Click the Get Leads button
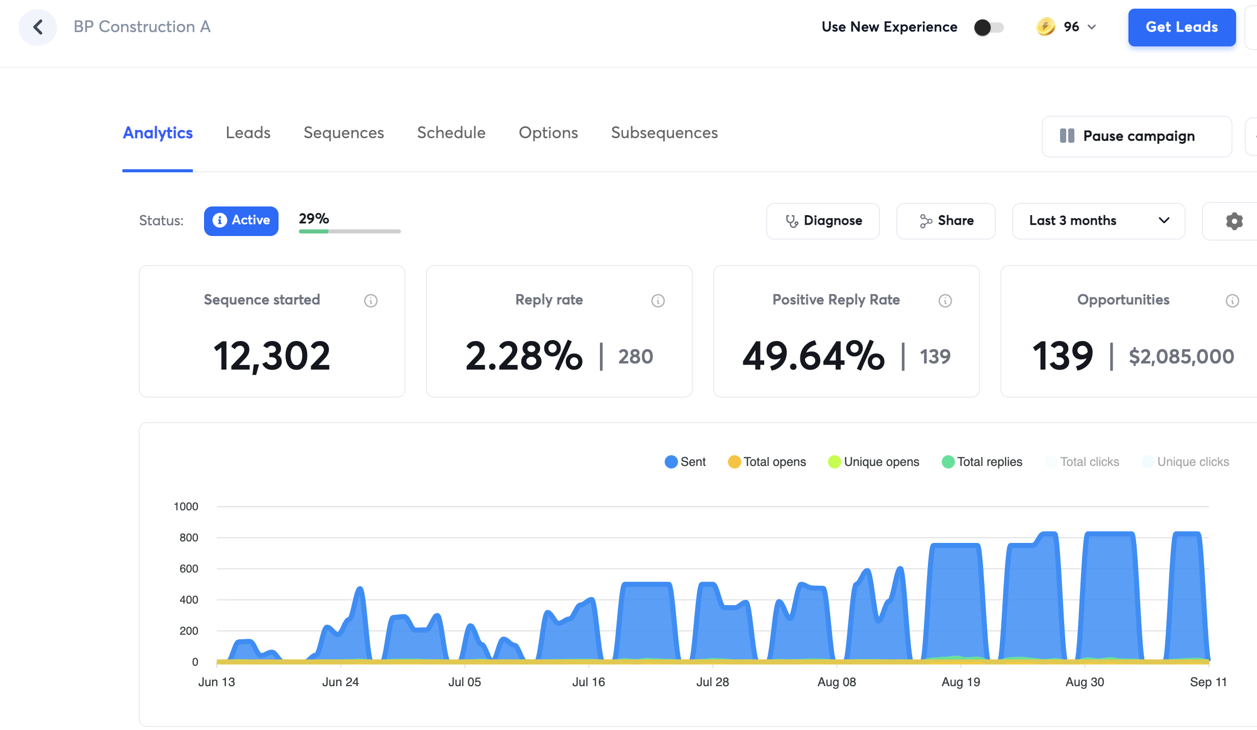 point(1182,27)
